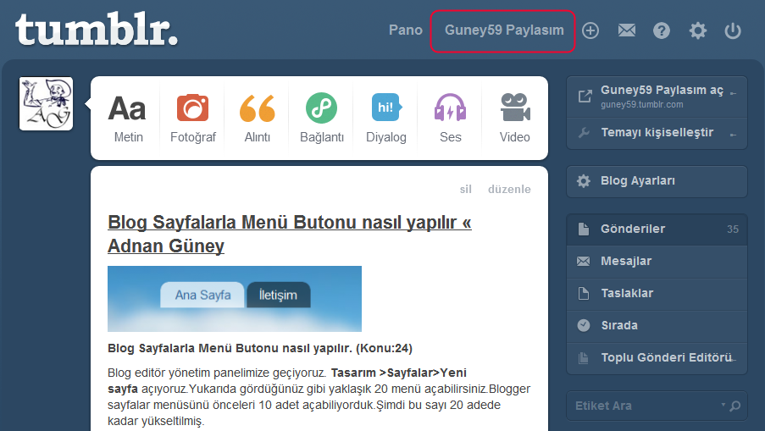Select Gönderiler in sidebar

[x=657, y=229]
